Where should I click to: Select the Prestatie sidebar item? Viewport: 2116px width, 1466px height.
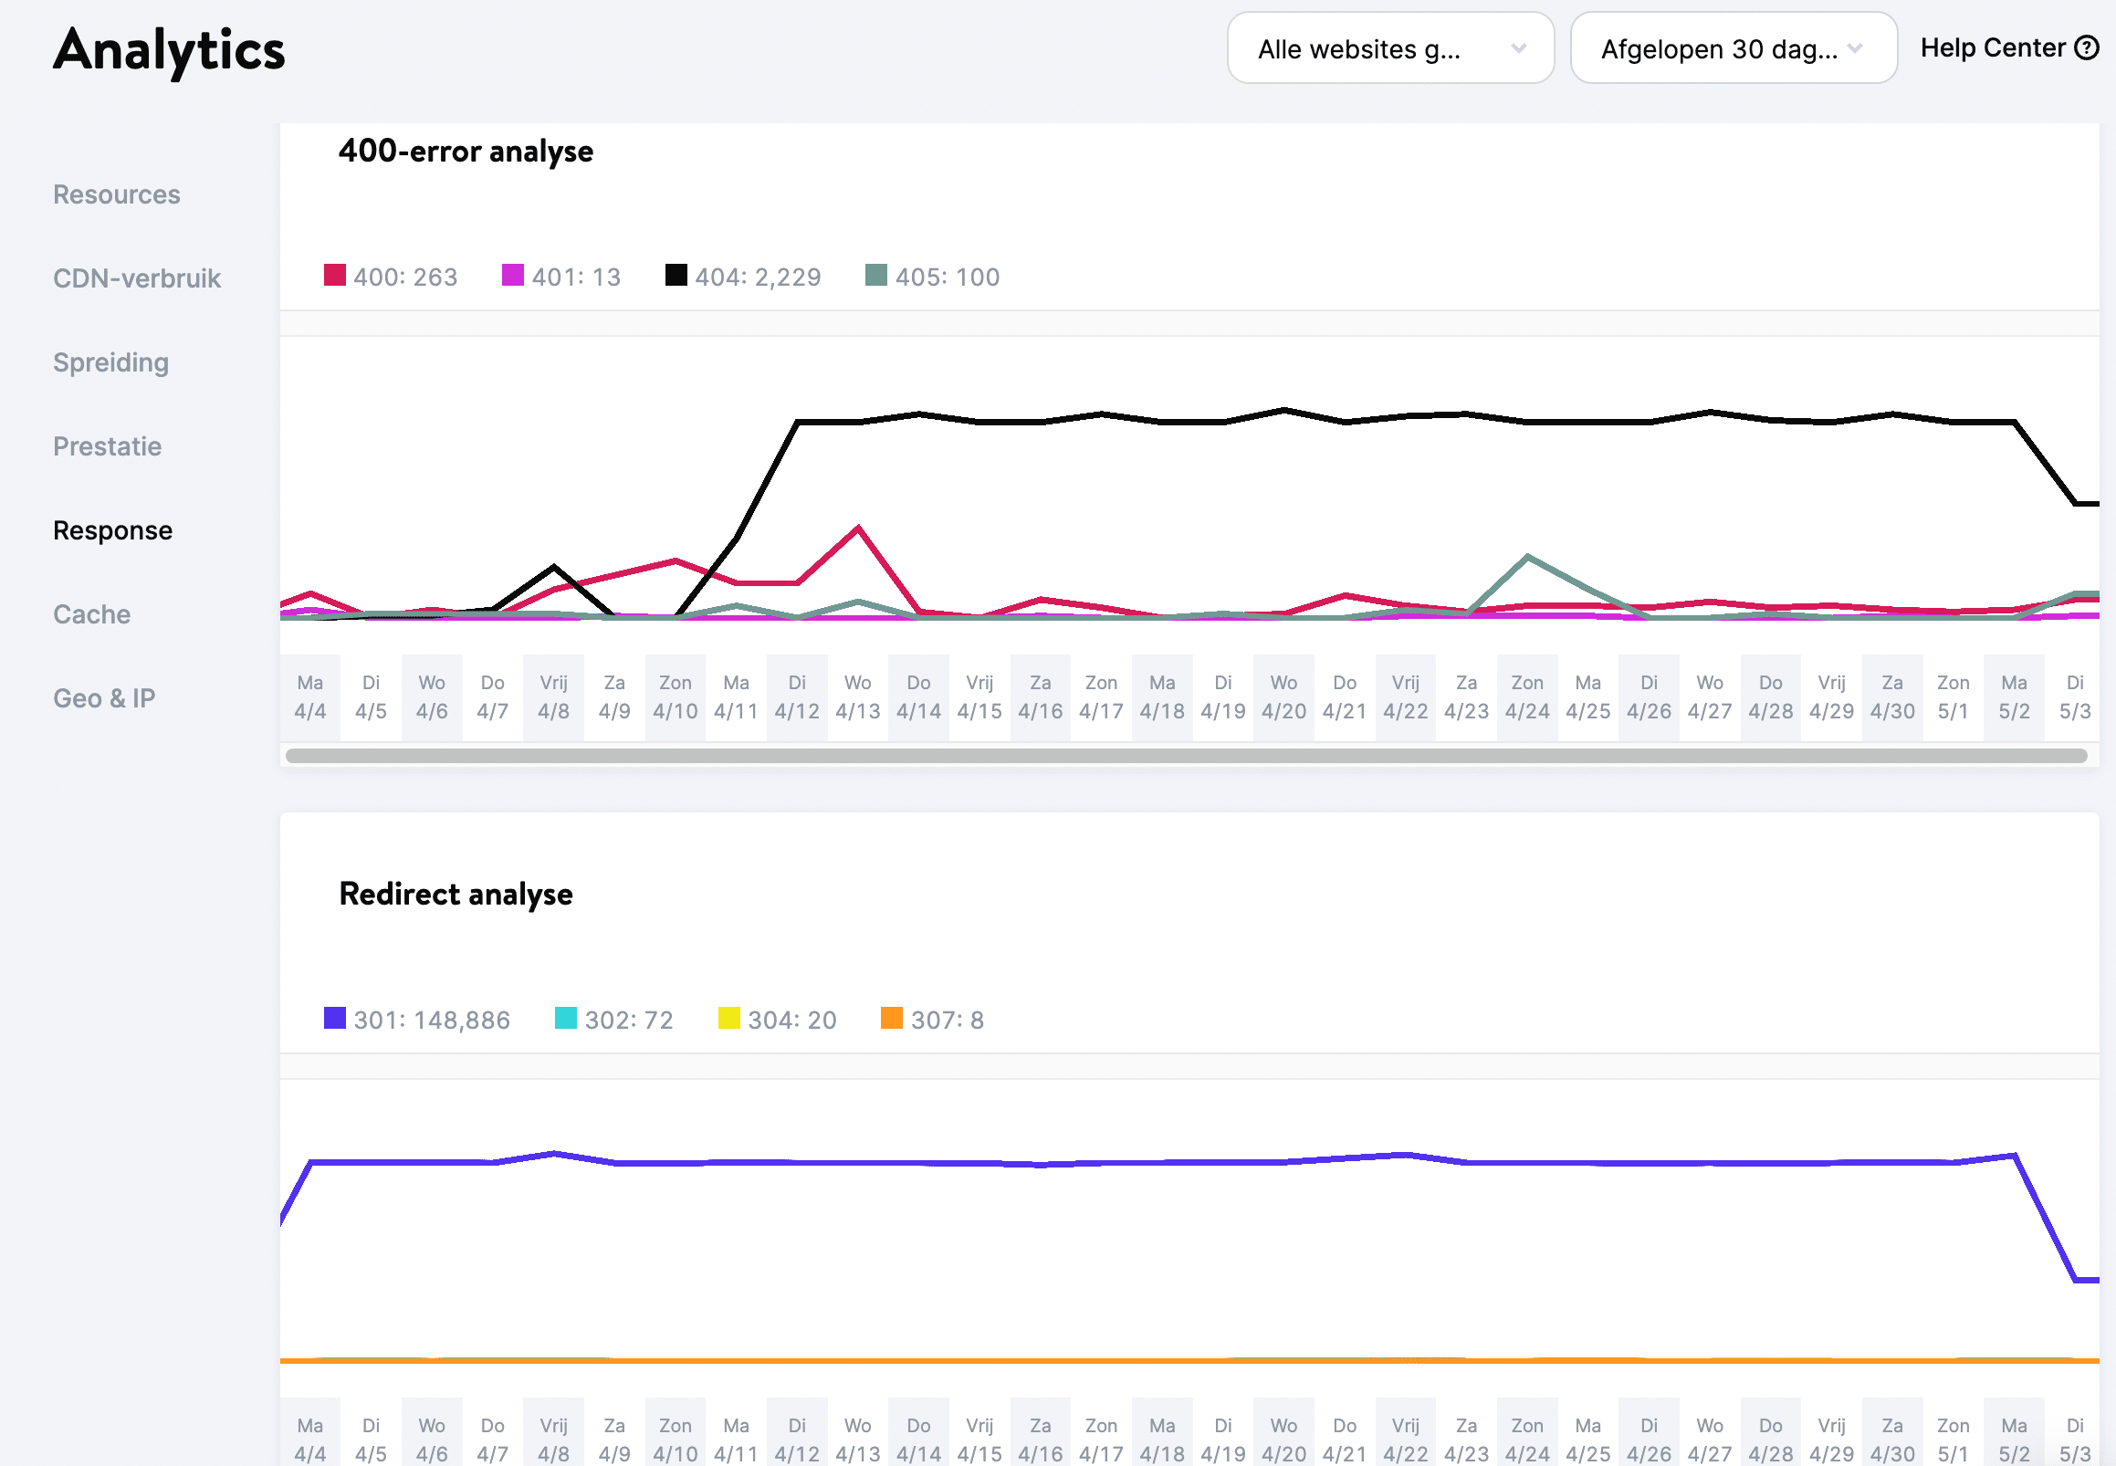point(107,445)
